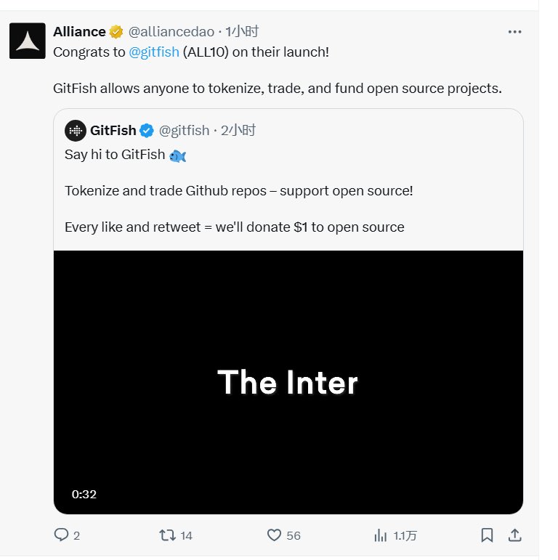Screen dimensions: 558x560
Task: View analytics via the bar chart icon
Action: tap(381, 535)
